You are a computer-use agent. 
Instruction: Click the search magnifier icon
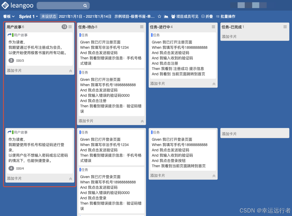(85, 6)
